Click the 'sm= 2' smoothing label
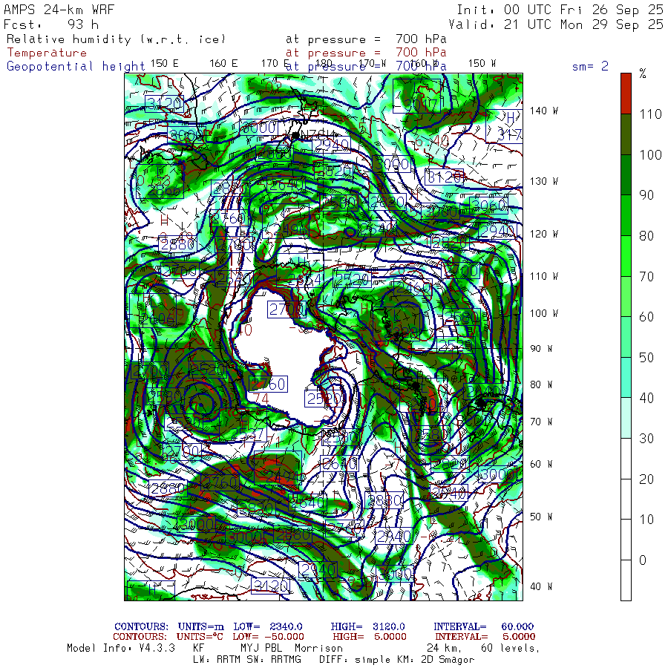The height and width of the screenshot is (668, 668). [590, 66]
